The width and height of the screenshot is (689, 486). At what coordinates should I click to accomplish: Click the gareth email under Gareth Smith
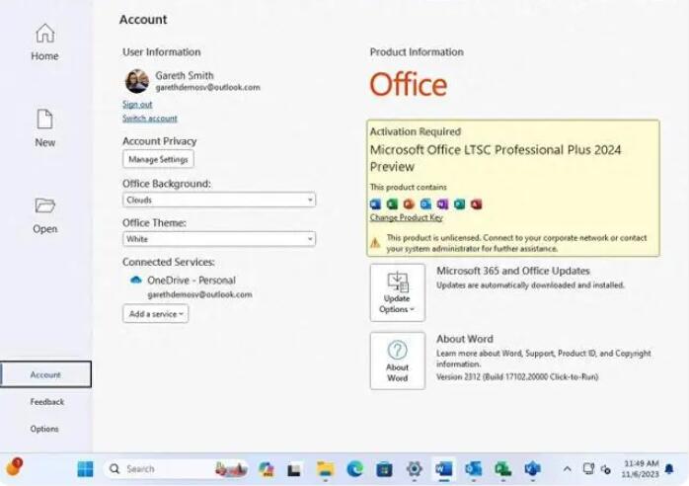[208, 88]
